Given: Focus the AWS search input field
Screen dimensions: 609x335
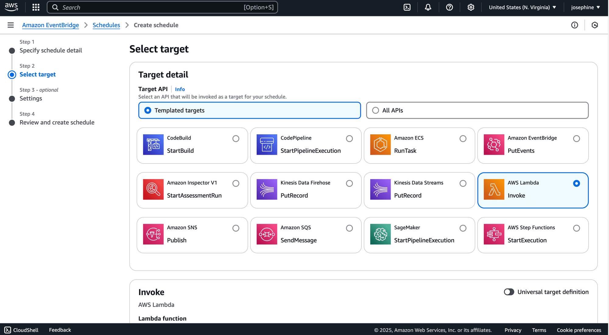Looking at the screenshot, I should click(x=162, y=7).
